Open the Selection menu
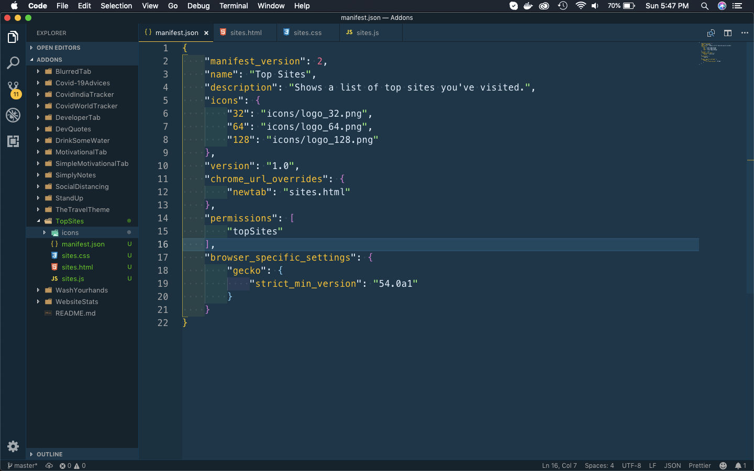This screenshot has width=754, height=471. (116, 6)
